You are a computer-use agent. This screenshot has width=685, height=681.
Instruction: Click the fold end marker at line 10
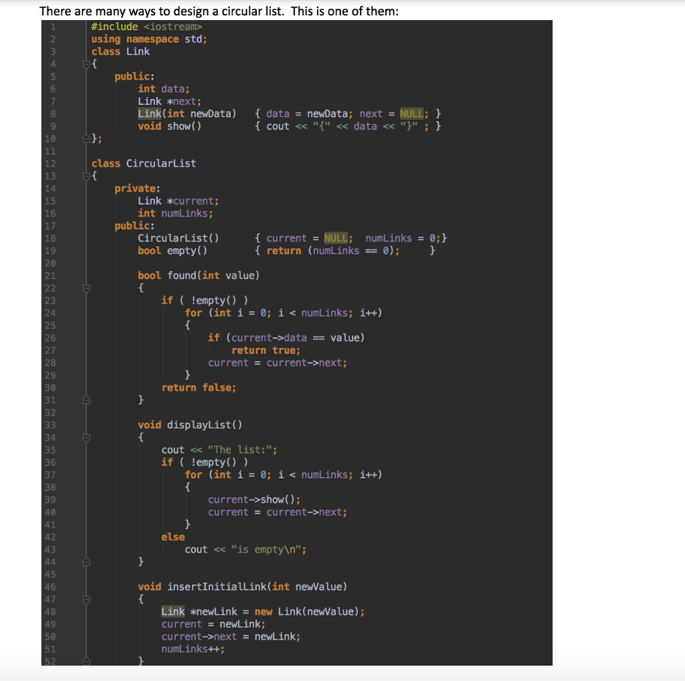click(86, 139)
